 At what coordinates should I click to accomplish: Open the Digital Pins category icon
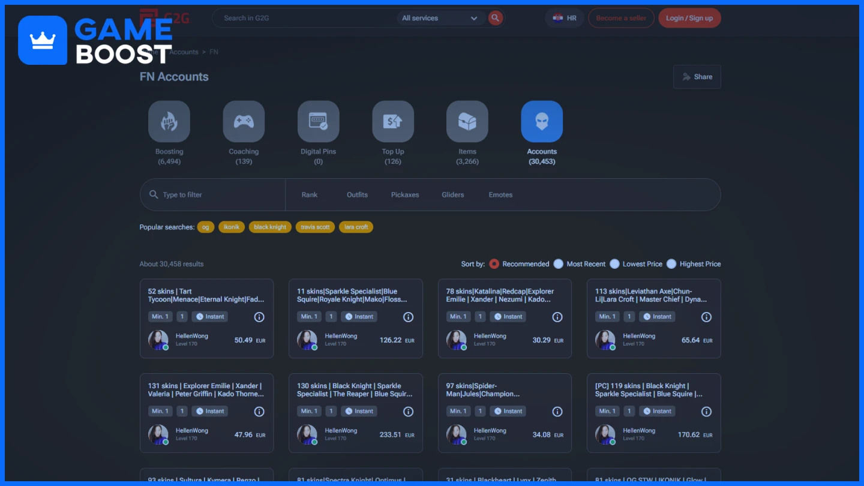pyautogui.click(x=318, y=122)
